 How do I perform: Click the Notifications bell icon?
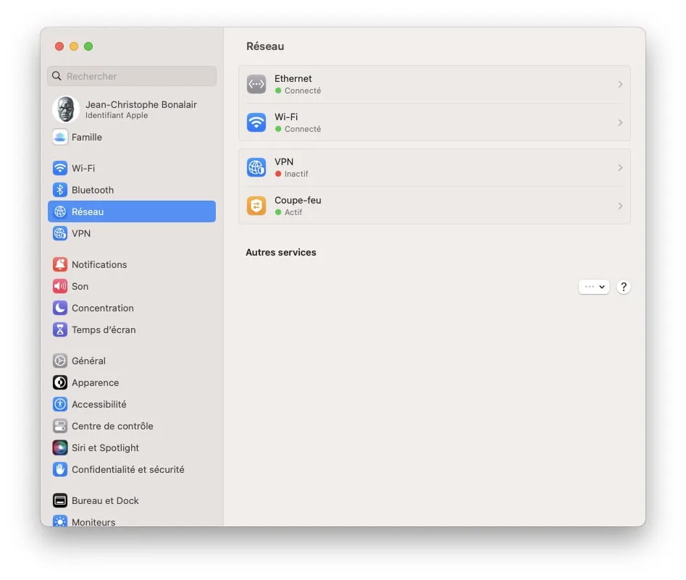point(60,264)
